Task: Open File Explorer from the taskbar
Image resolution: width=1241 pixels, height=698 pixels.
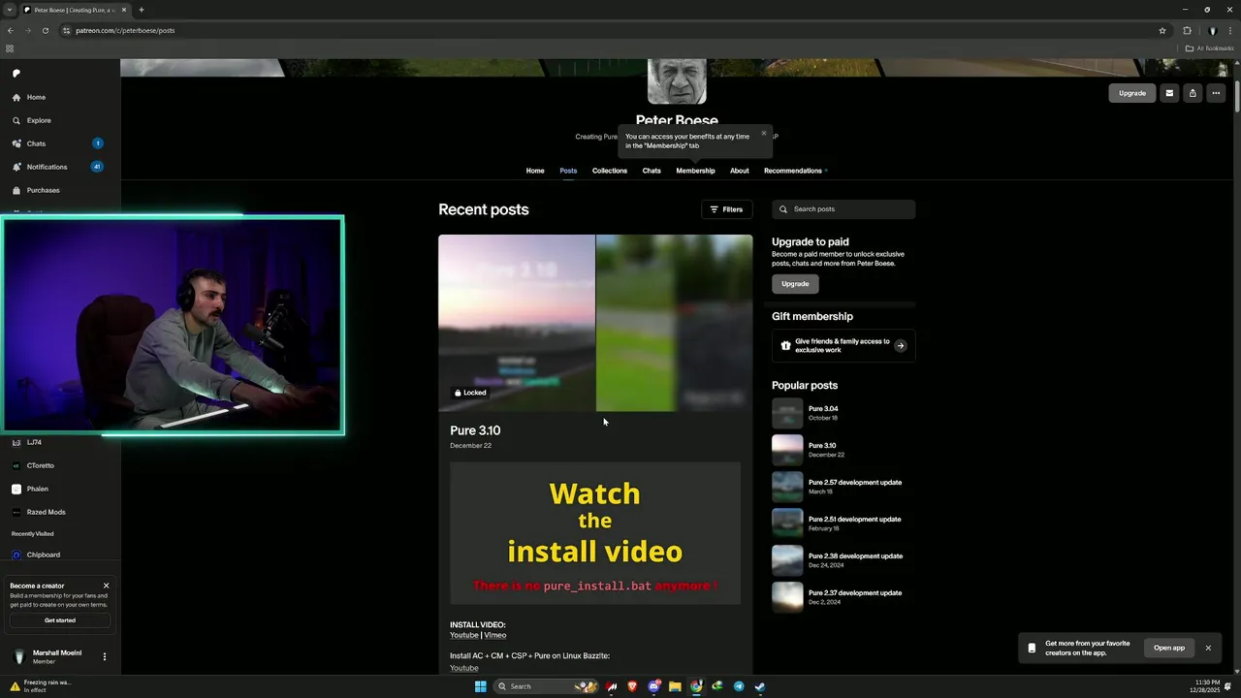Action: pos(675,686)
